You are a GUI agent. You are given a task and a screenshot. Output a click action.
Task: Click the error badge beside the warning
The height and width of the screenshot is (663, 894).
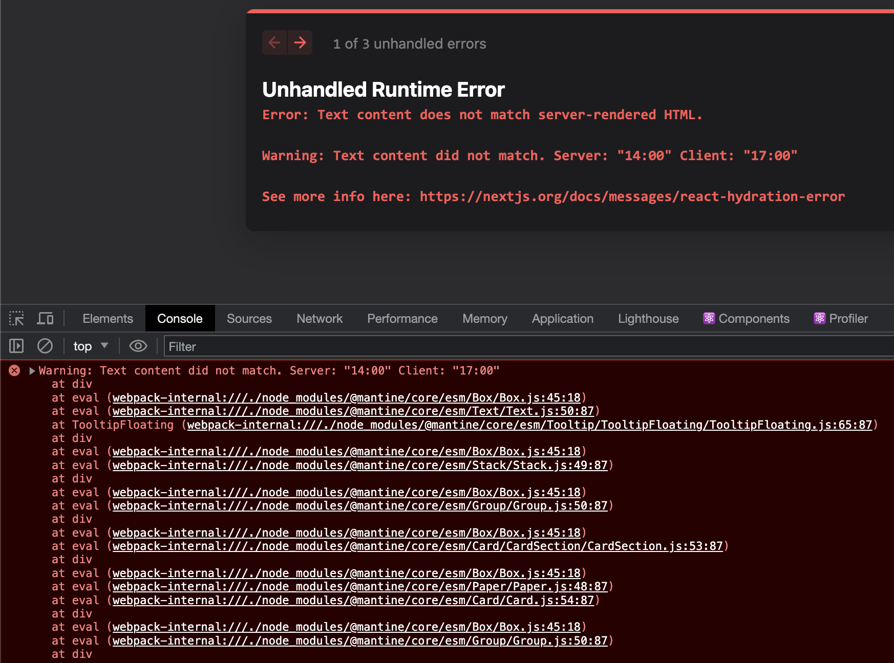click(14, 370)
